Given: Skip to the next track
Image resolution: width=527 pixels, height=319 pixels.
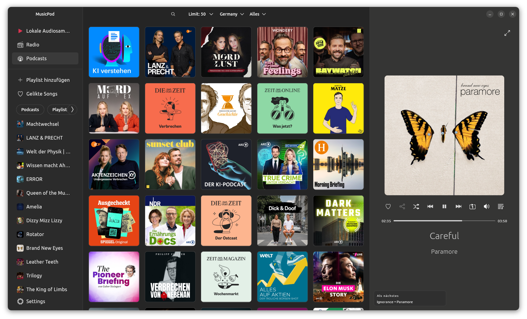Looking at the screenshot, I should pyautogui.click(x=458, y=206).
